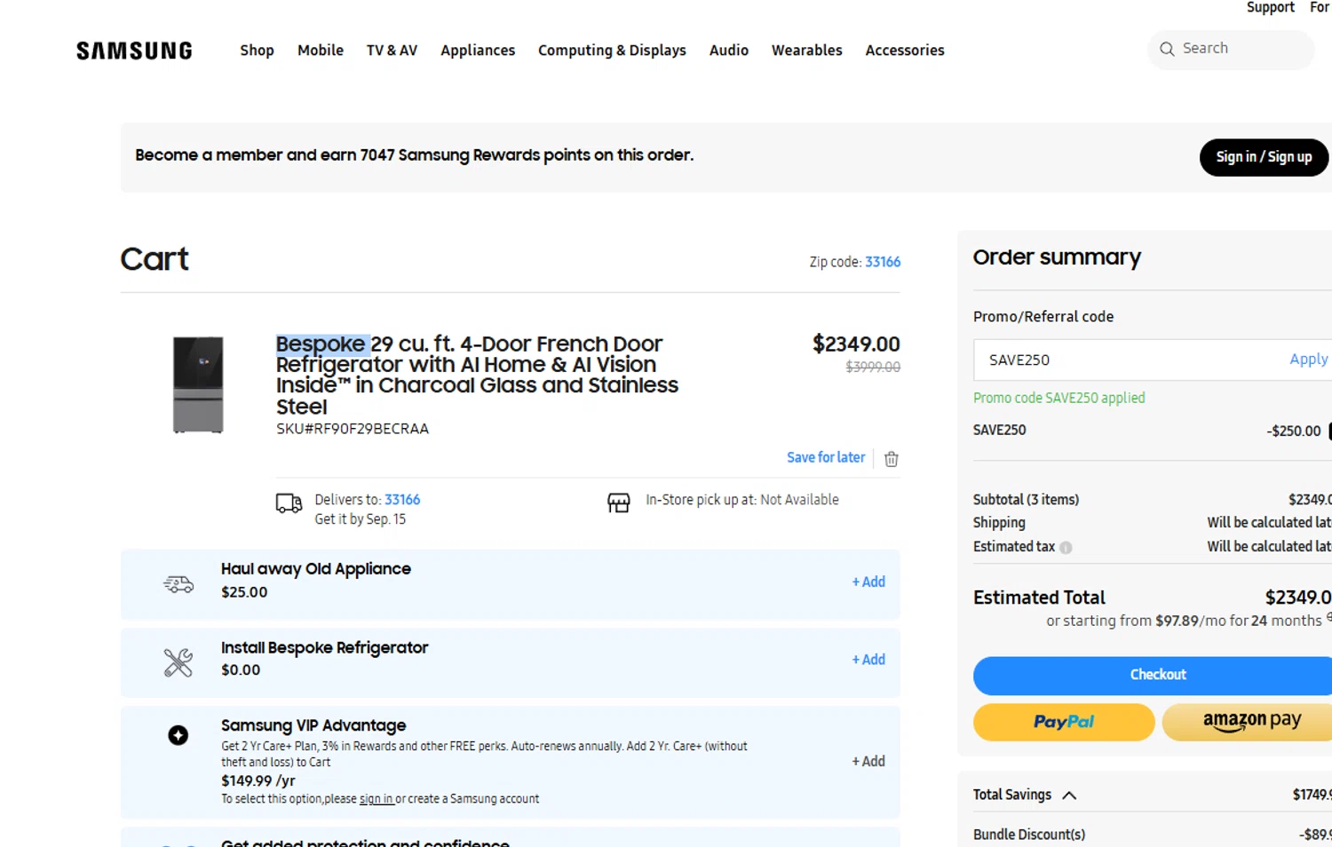Click the Sign in / Sign up button
Screen dimensions: 1332x847
[1264, 157]
